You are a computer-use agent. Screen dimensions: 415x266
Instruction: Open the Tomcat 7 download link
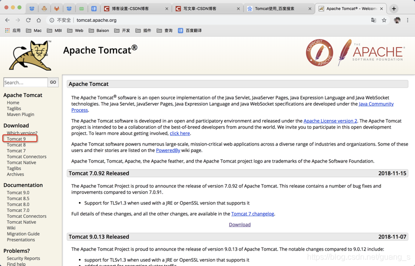tap(16, 150)
